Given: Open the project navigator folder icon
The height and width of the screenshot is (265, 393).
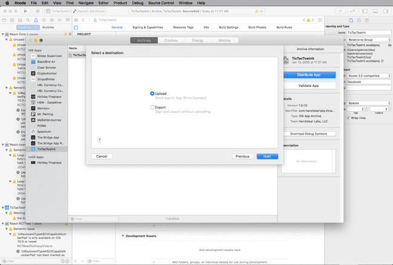Looking at the screenshot, I should click(x=4, y=20).
